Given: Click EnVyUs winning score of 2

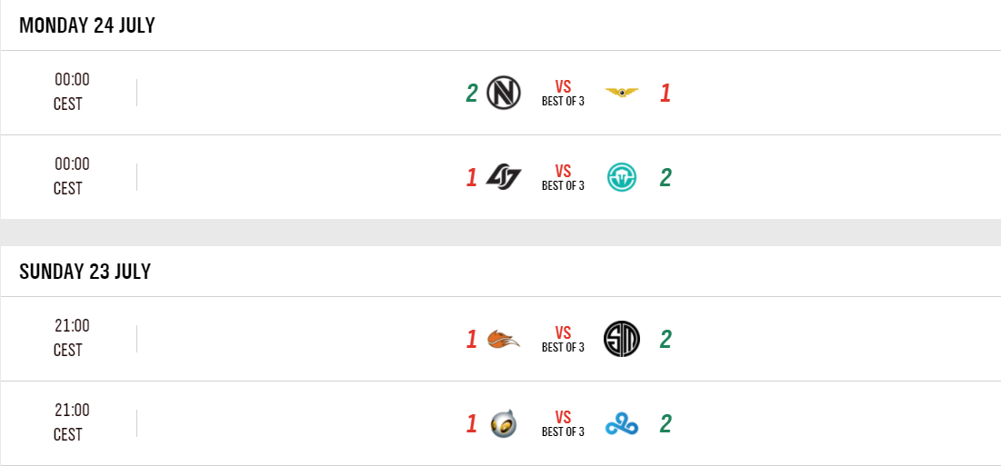Looking at the screenshot, I should [x=472, y=93].
